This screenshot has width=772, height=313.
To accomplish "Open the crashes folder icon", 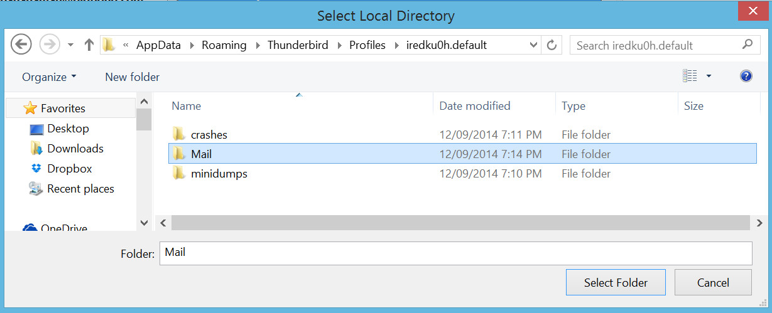I will pyautogui.click(x=179, y=134).
